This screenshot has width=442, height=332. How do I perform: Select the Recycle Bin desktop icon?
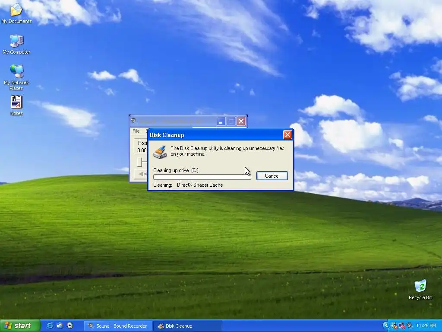(x=420, y=289)
